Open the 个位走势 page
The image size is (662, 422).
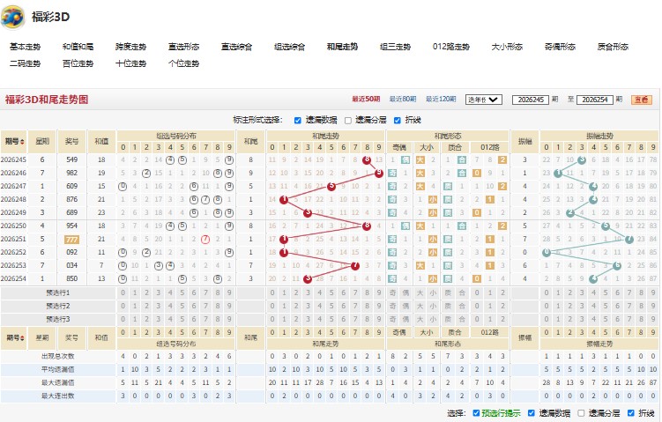pyautogui.click(x=183, y=63)
